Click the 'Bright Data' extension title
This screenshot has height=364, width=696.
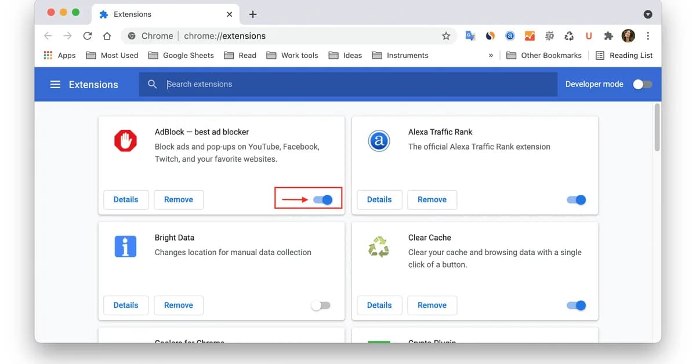click(175, 238)
